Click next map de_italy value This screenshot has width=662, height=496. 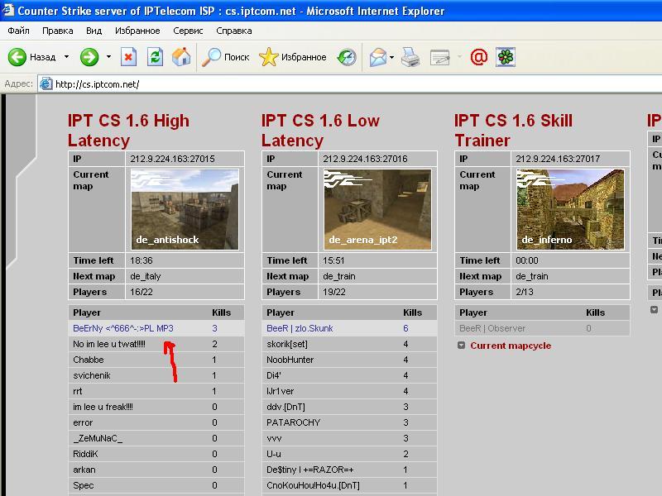pos(146,276)
